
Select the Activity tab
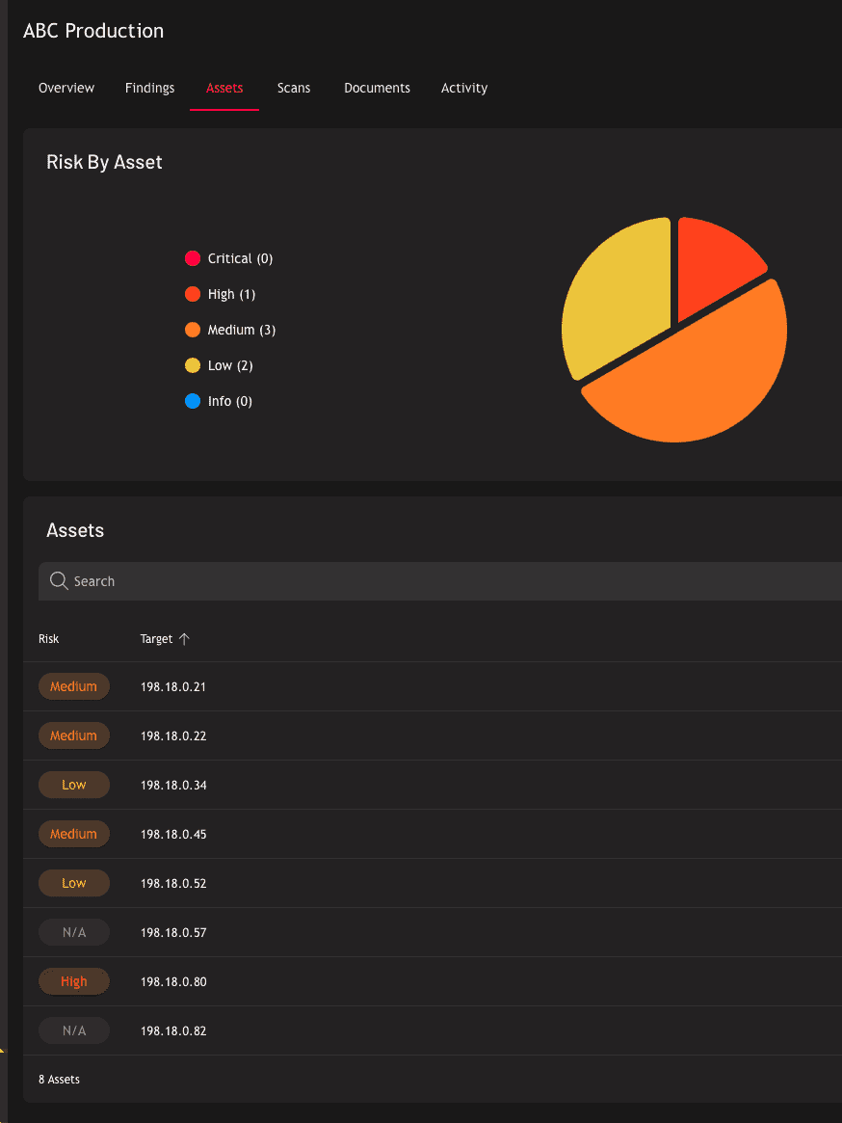click(x=464, y=88)
